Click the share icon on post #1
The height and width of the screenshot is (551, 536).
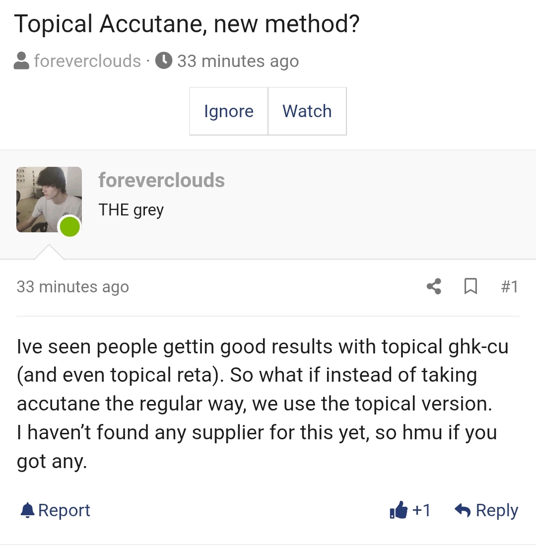coord(434,286)
